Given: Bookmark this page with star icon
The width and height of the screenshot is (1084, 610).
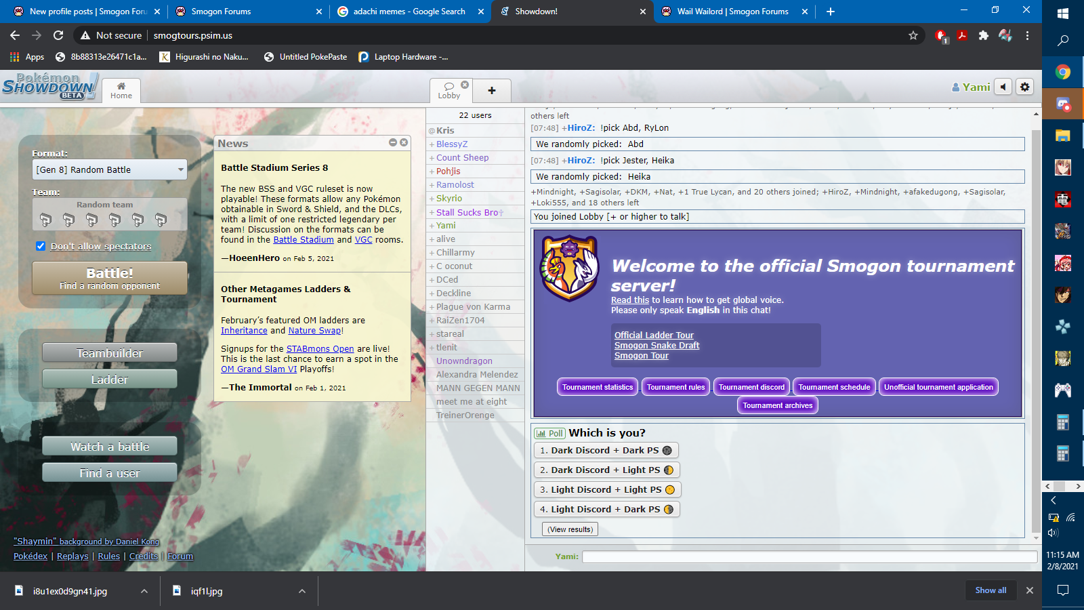Looking at the screenshot, I should click(913, 35).
